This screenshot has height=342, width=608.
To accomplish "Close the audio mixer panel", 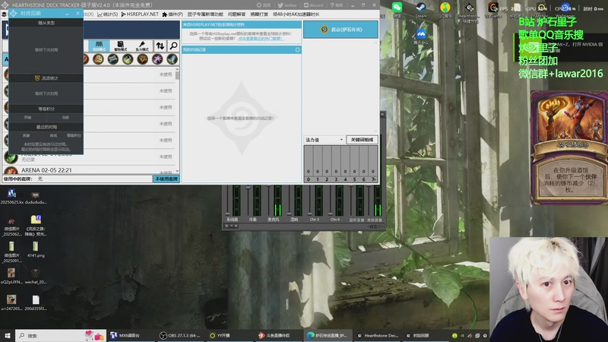I will point(382,115).
